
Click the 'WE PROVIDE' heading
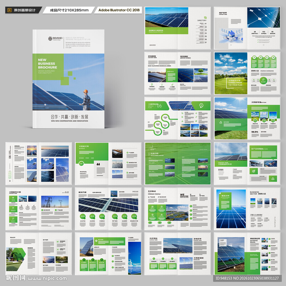pos(184,195)
